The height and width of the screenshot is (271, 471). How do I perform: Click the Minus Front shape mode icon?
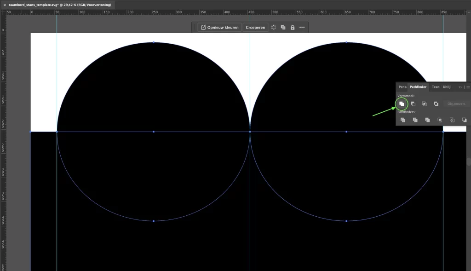coord(413,104)
